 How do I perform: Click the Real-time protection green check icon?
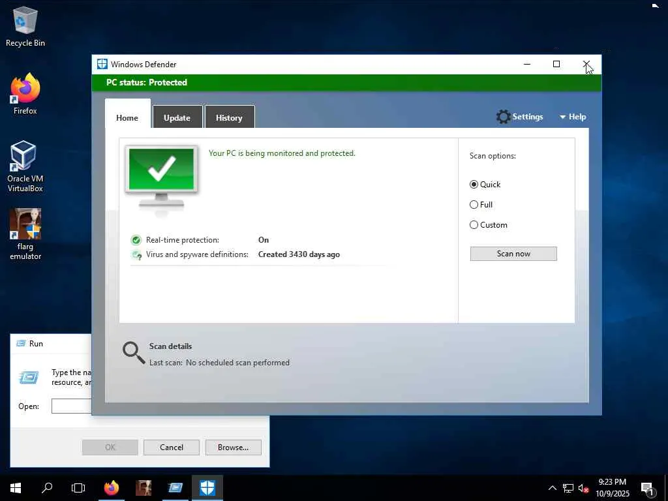pos(136,240)
